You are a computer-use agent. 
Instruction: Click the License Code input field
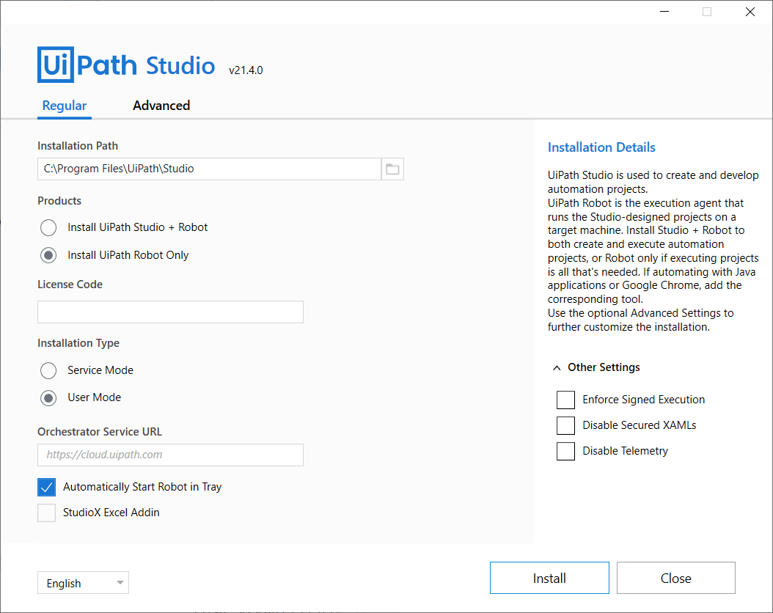pos(170,312)
